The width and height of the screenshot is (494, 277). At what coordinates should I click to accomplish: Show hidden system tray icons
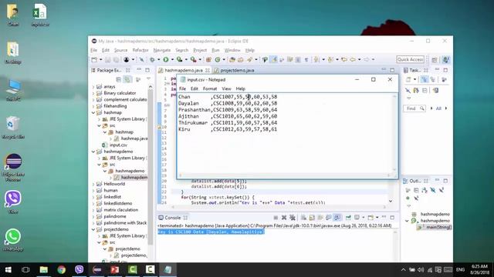coord(403,270)
